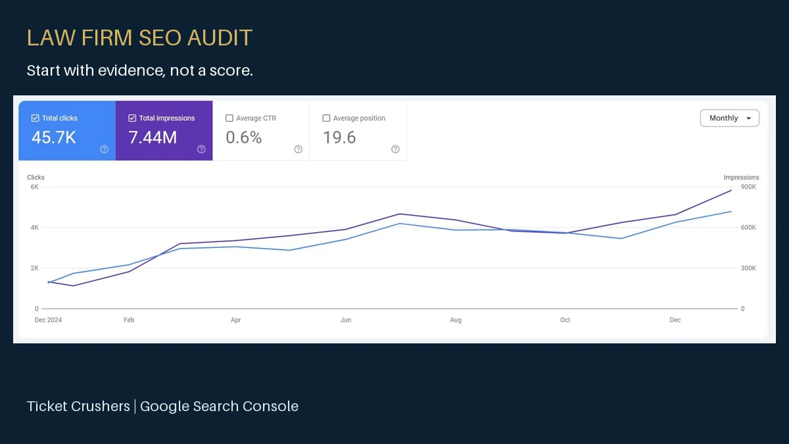Click the Ticket Crushers Google Search Console caption
The height and width of the screenshot is (444, 789).
162,407
